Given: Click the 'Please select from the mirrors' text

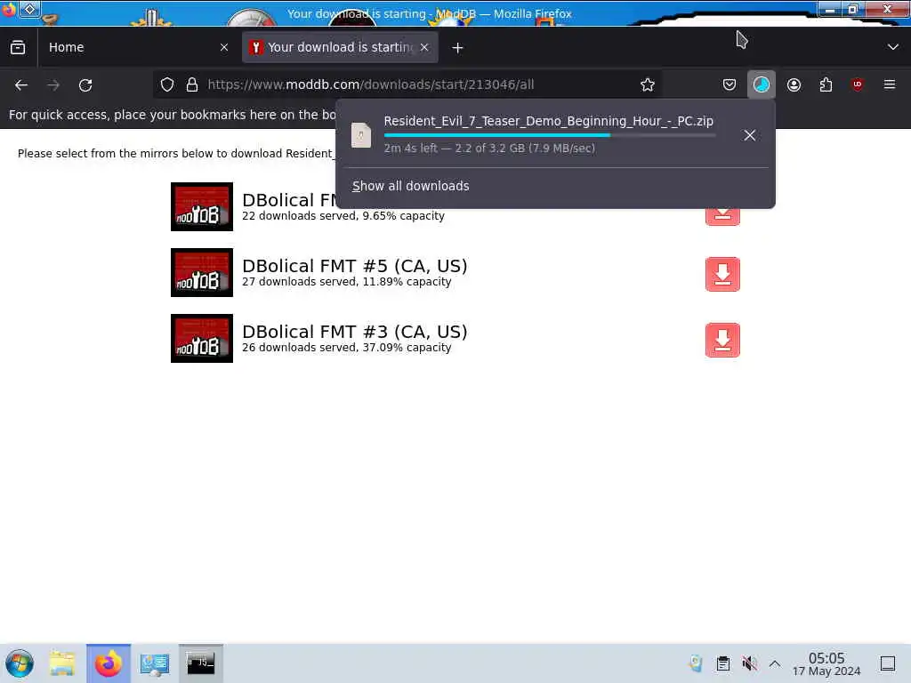Looking at the screenshot, I should coord(177,153).
